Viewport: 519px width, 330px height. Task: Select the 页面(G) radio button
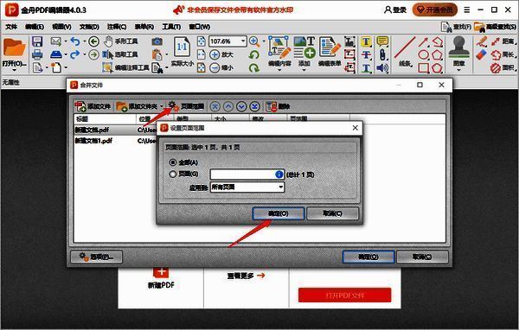pos(173,174)
